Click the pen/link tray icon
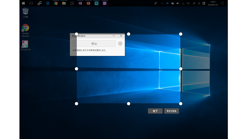Viewport: 247px width, 139px height. (194, 3)
